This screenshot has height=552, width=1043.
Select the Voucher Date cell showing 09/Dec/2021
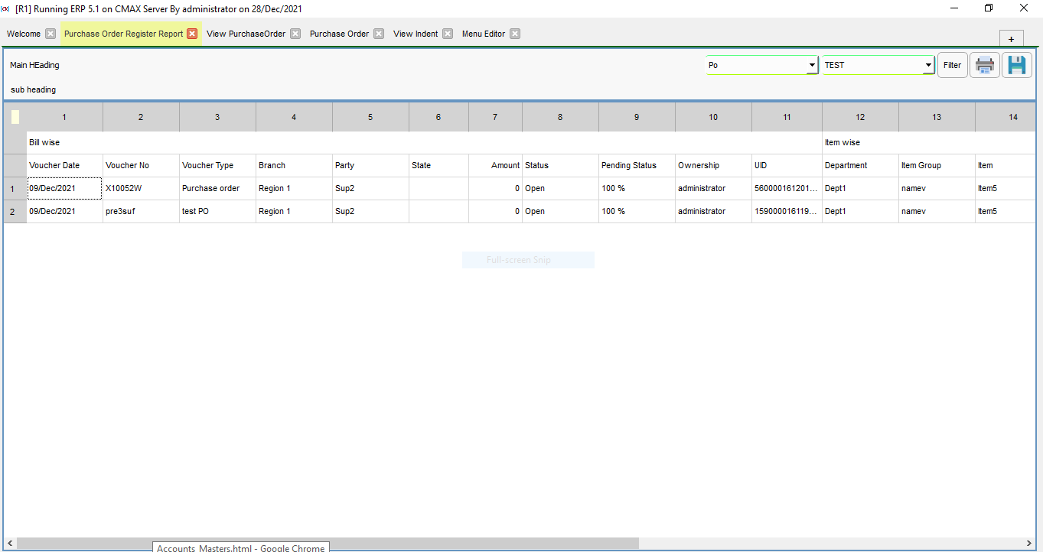pyautogui.click(x=64, y=188)
